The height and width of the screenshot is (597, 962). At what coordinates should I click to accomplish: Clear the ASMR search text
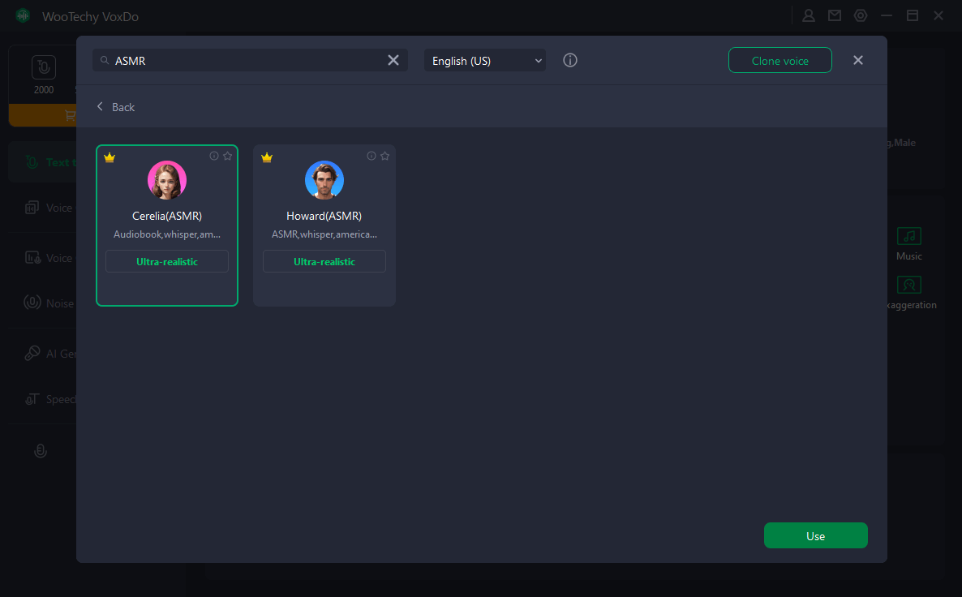click(x=393, y=60)
